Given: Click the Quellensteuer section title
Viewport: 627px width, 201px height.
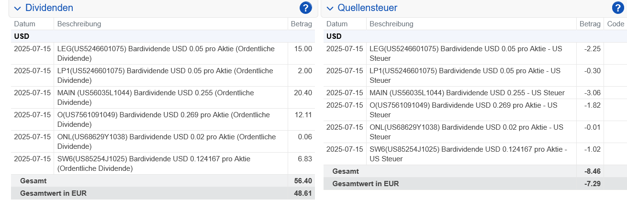Looking at the screenshot, I should [x=367, y=8].
